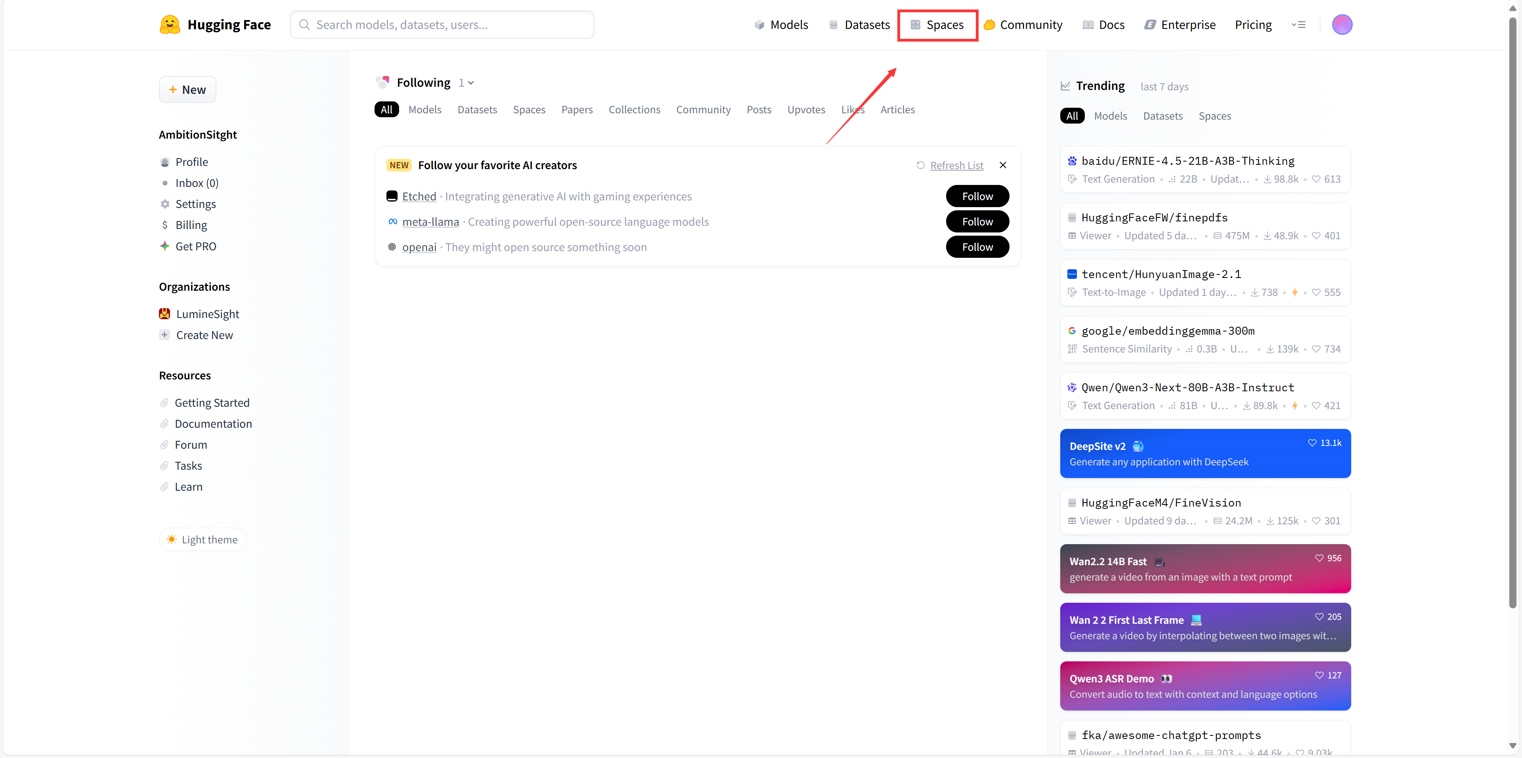Toggle the Light theme switch
The width and height of the screenshot is (1522, 758).
(202, 539)
